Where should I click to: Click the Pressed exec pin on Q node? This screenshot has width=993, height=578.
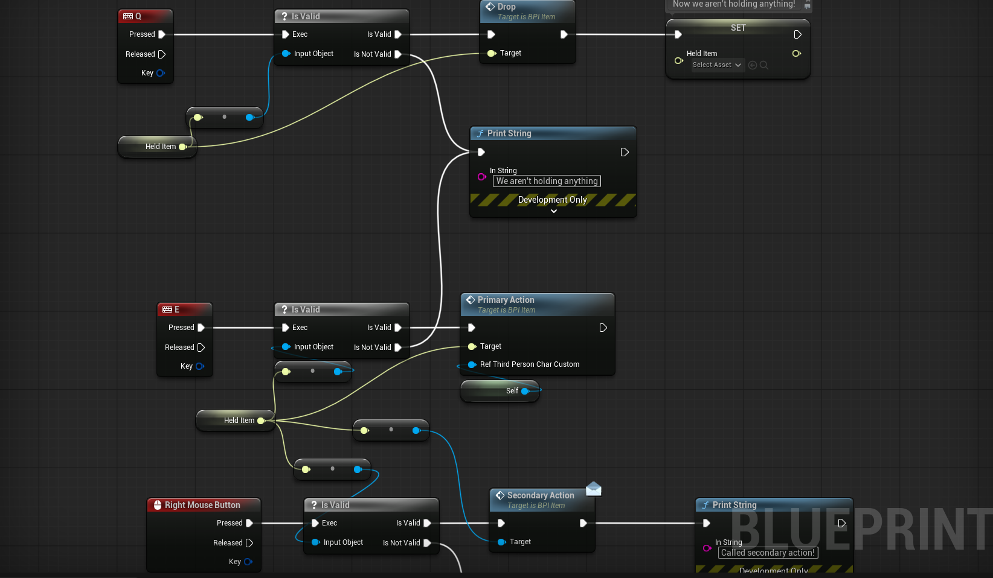coord(162,34)
